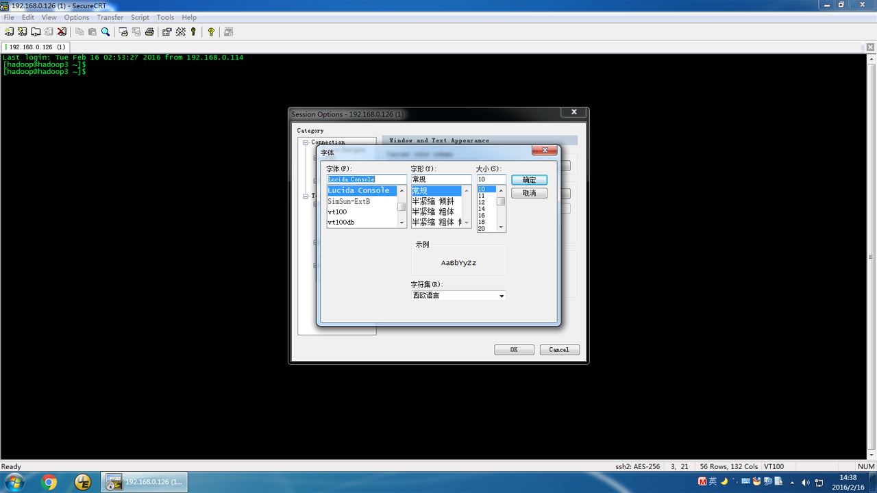Click size list scroll-down arrow
This screenshot has height=493, width=877.
click(501, 227)
